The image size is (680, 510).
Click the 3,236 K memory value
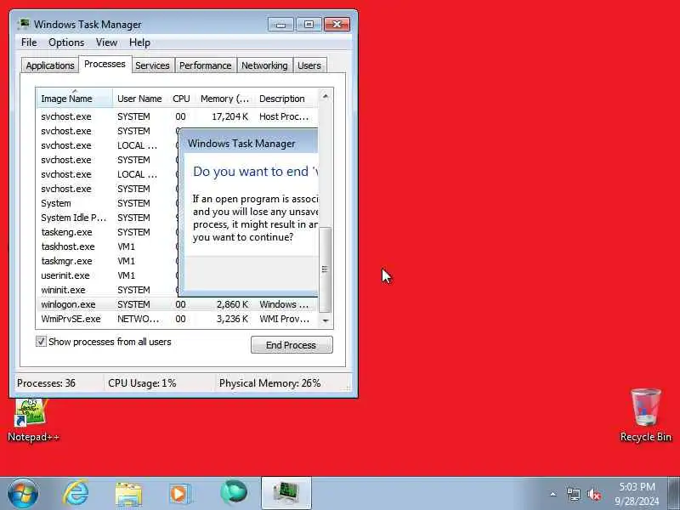(x=232, y=319)
